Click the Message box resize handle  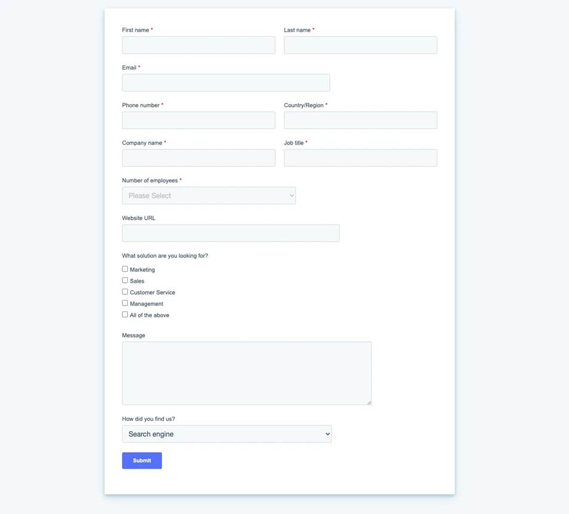point(369,402)
